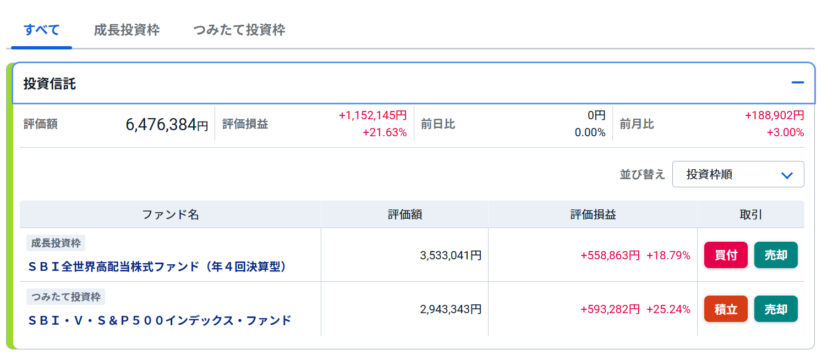Screen dimensions: 822x356
Task: Switch to the 成長投資枠 tab
Action: click(x=127, y=30)
